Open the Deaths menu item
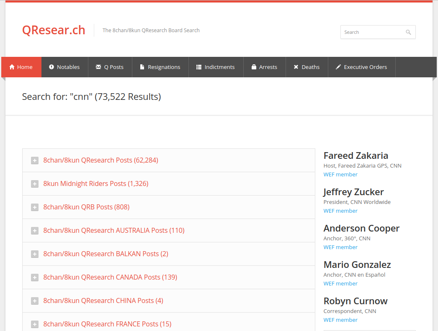438x331 pixels. (x=307, y=67)
